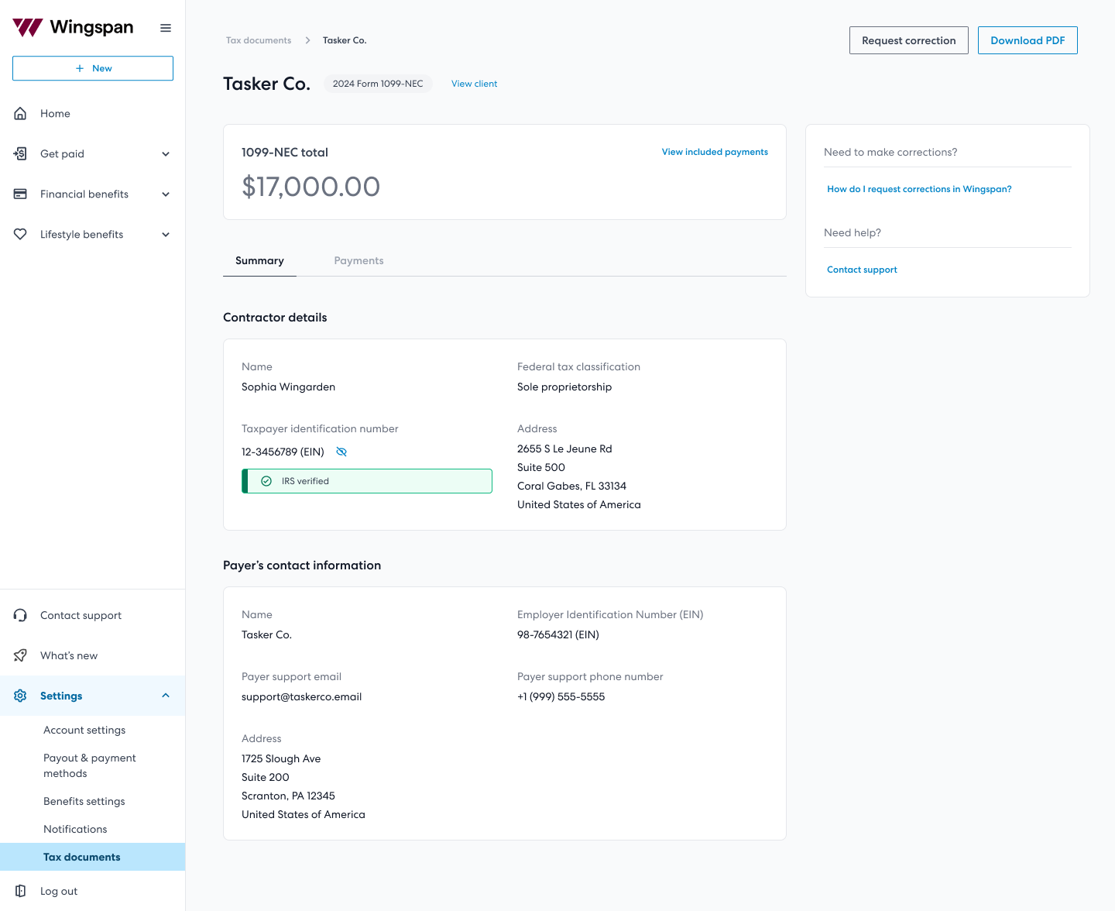The image size is (1115, 911).
Task: Click the Tasker Co. breadcrumb text
Action: tap(345, 40)
